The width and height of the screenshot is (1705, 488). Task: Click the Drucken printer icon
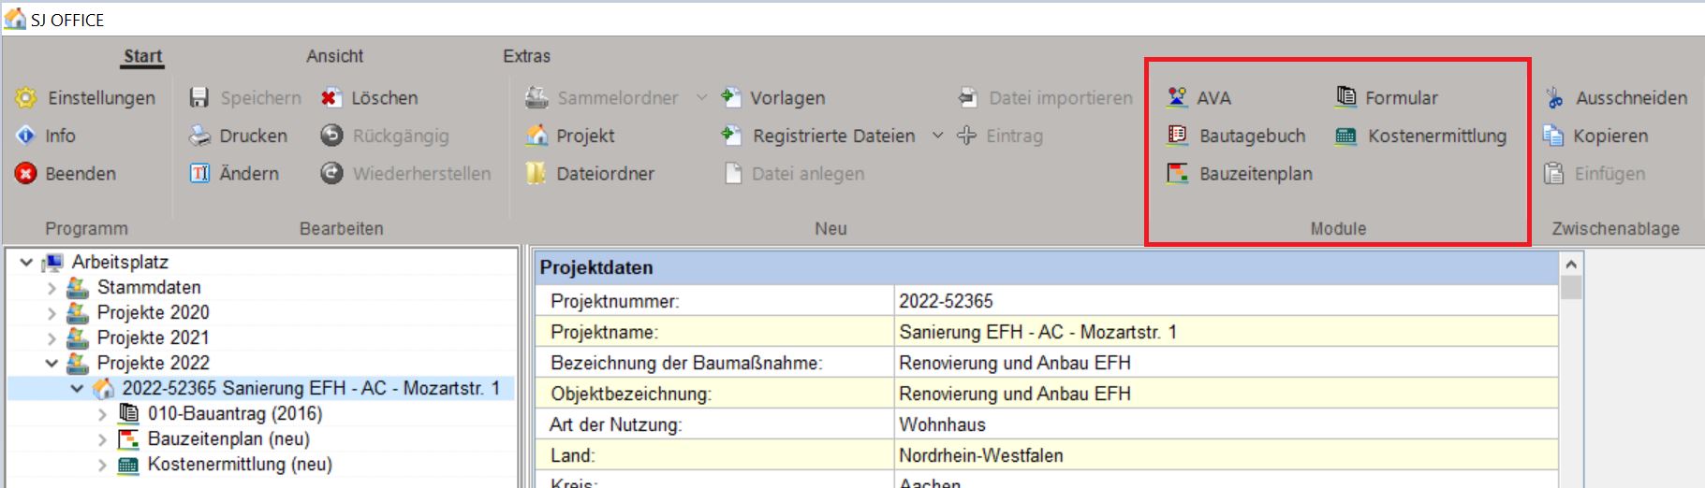pos(200,136)
